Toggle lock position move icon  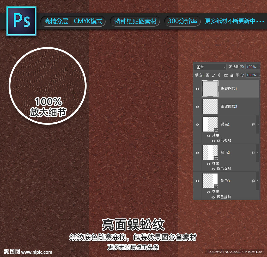coord(220,75)
